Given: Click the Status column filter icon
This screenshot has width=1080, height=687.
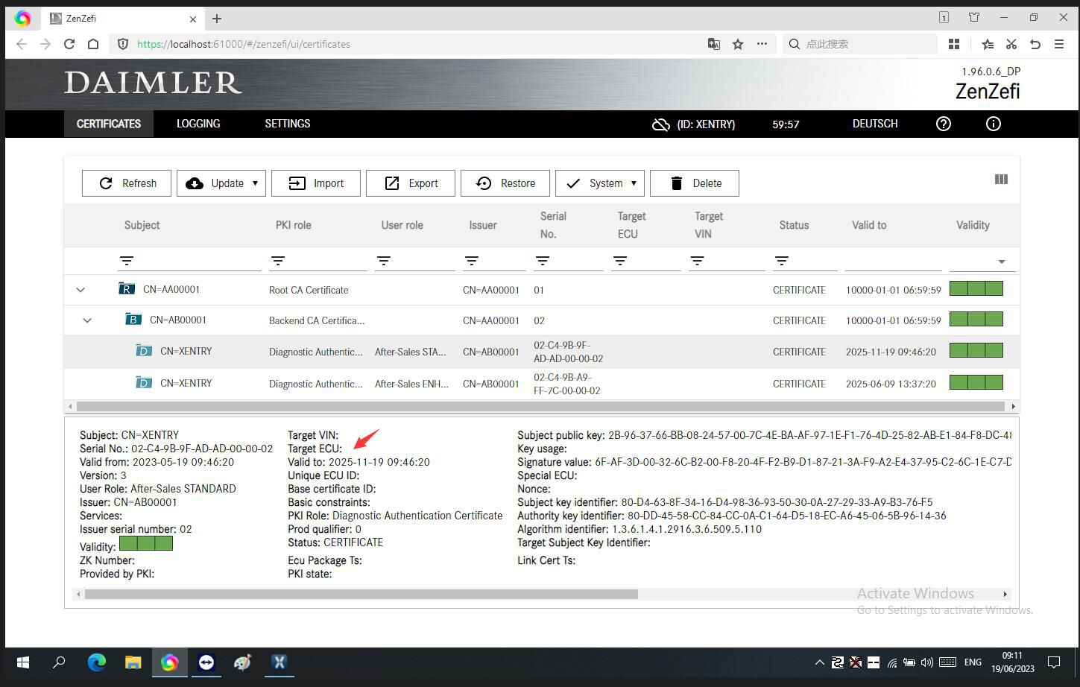Looking at the screenshot, I should [x=782, y=261].
